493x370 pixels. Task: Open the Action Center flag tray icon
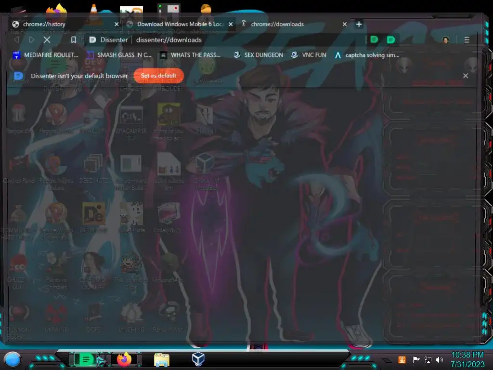pos(416,359)
